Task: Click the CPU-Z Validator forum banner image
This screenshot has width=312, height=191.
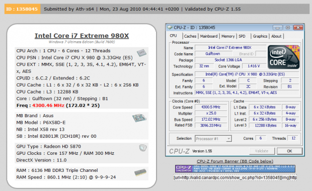Action: coord(235,169)
